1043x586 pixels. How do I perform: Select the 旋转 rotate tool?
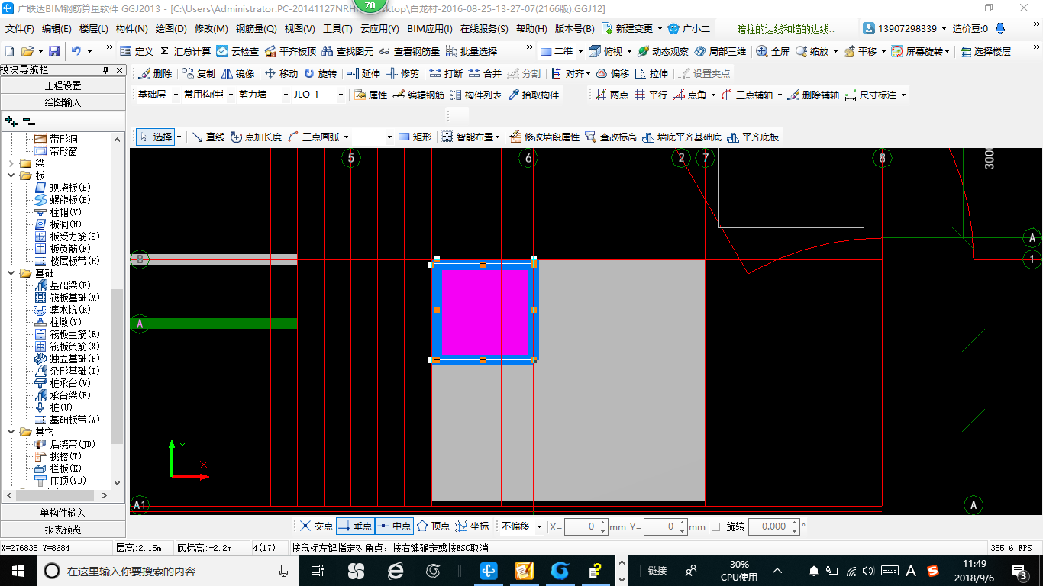point(320,74)
